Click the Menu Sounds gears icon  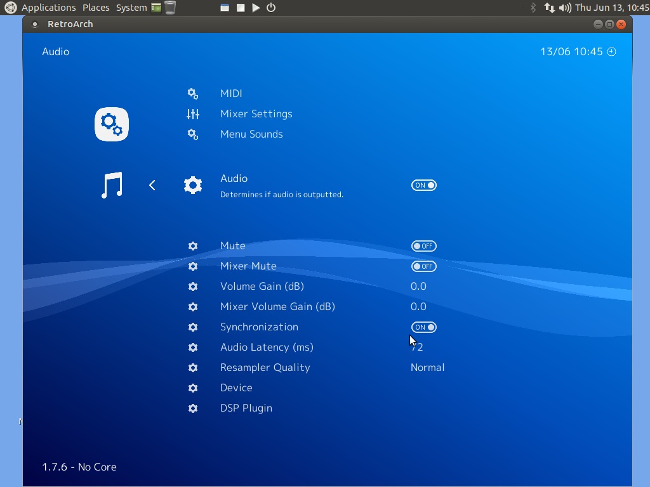pyautogui.click(x=193, y=134)
